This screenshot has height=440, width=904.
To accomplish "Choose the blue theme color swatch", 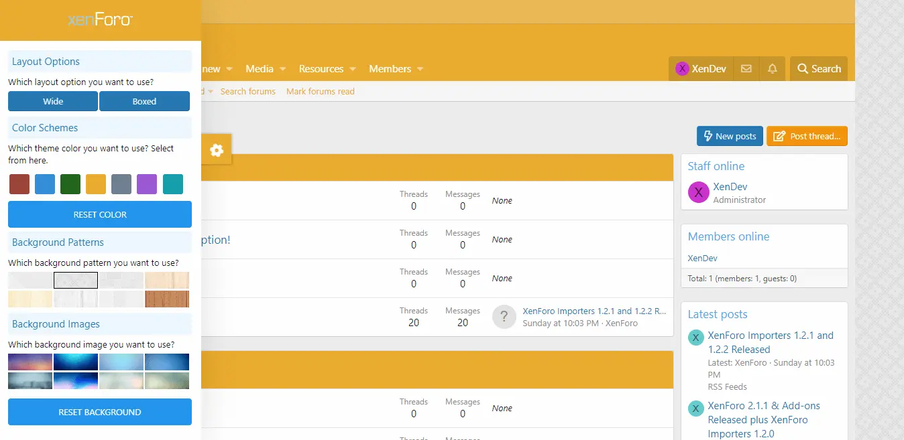I will pos(45,184).
